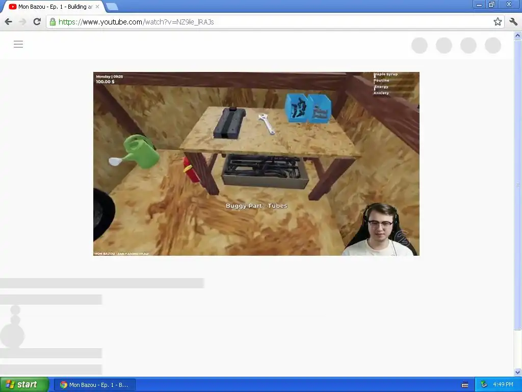Bookmark this page with the star icon
Image resolution: width=522 pixels, height=392 pixels.
click(x=498, y=22)
